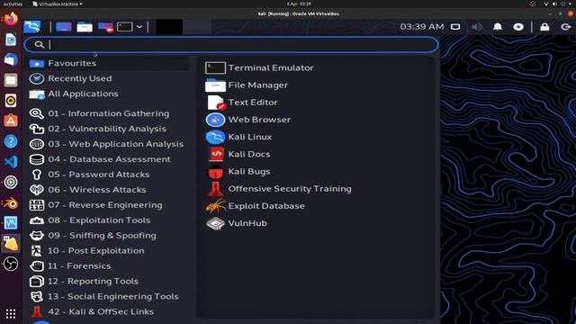Open the Kali Linux website link

tap(238, 137)
